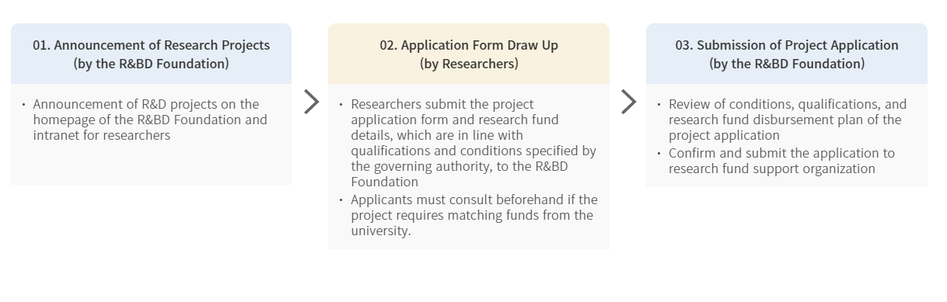This screenshot has width=947, height=302.
Task: Click the arrow between steps 01 and 02
Action: pos(311,102)
